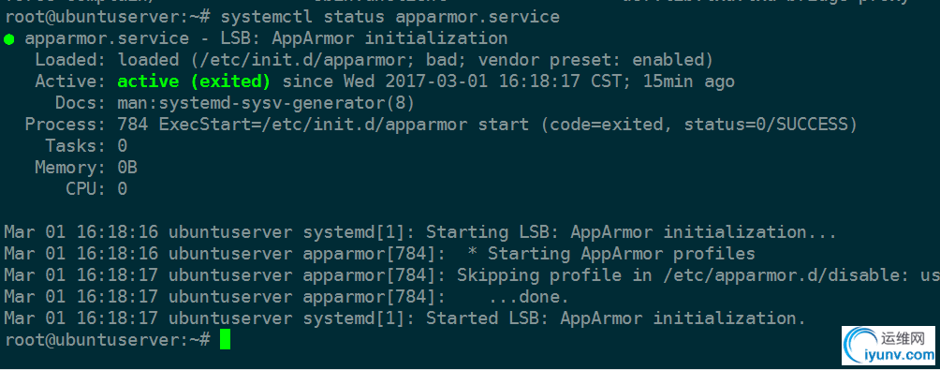
Task: Click the green terminal cursor block
Action: [225, 339]
